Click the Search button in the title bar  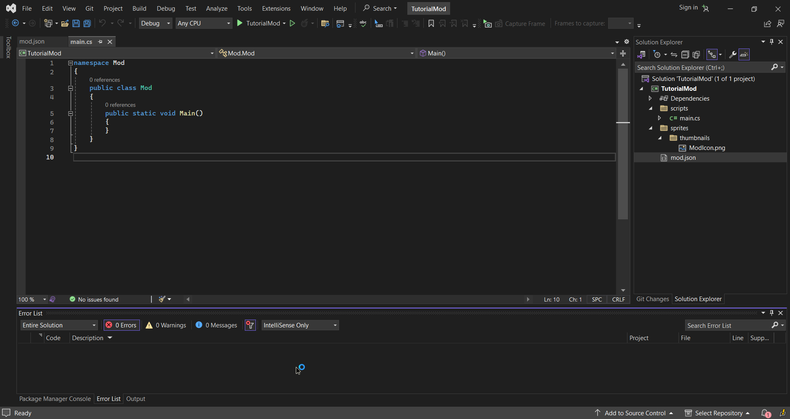coord(380,9)
